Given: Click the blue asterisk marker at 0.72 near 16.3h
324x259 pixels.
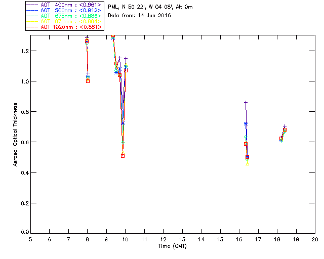Looking at the screenshot, I should [246, 124].
